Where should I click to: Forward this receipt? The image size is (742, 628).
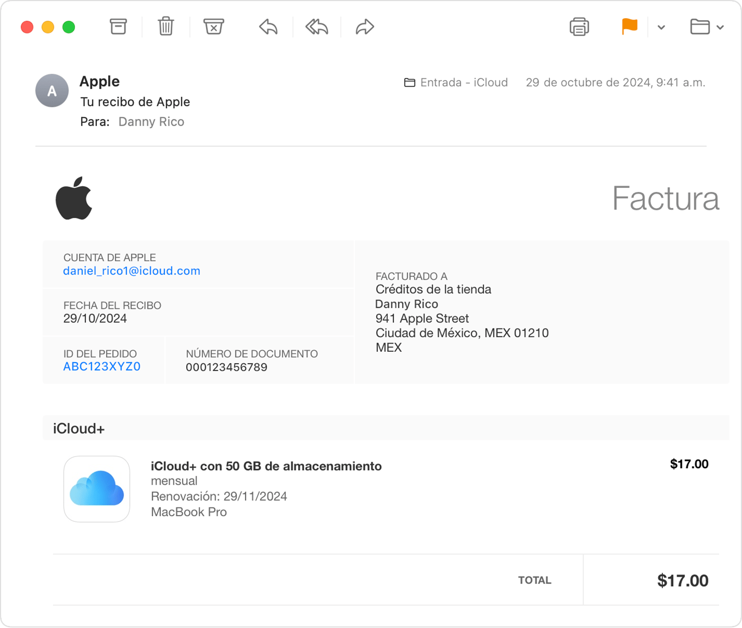click(364, 26)
